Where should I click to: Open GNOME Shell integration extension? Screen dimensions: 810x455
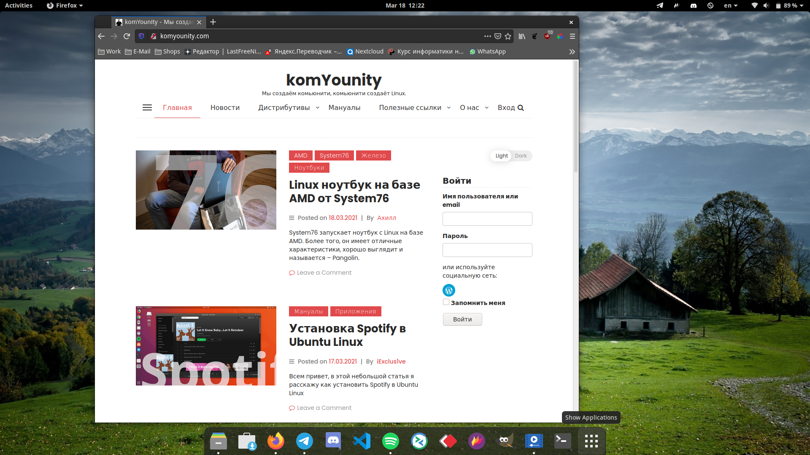pos(535,36)
